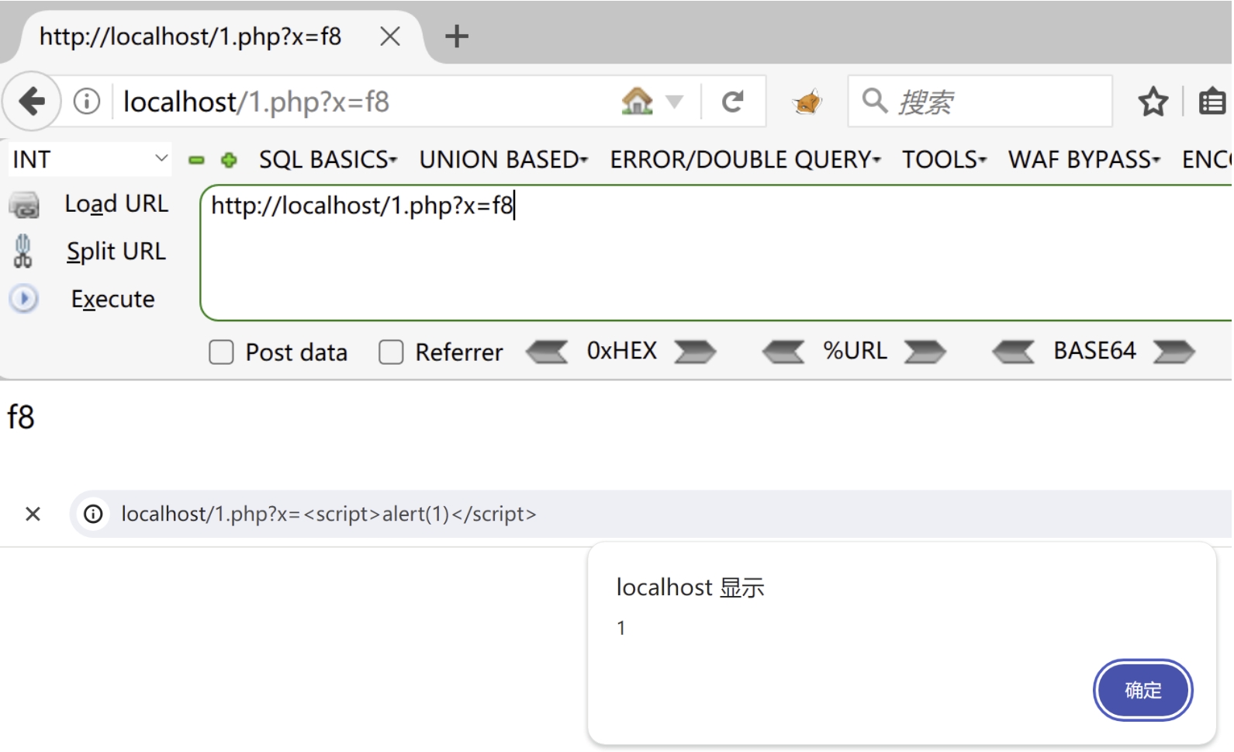1234x752 pixels.
Task: Open the INT type dropdown
Action: click(x=90, y=159)
